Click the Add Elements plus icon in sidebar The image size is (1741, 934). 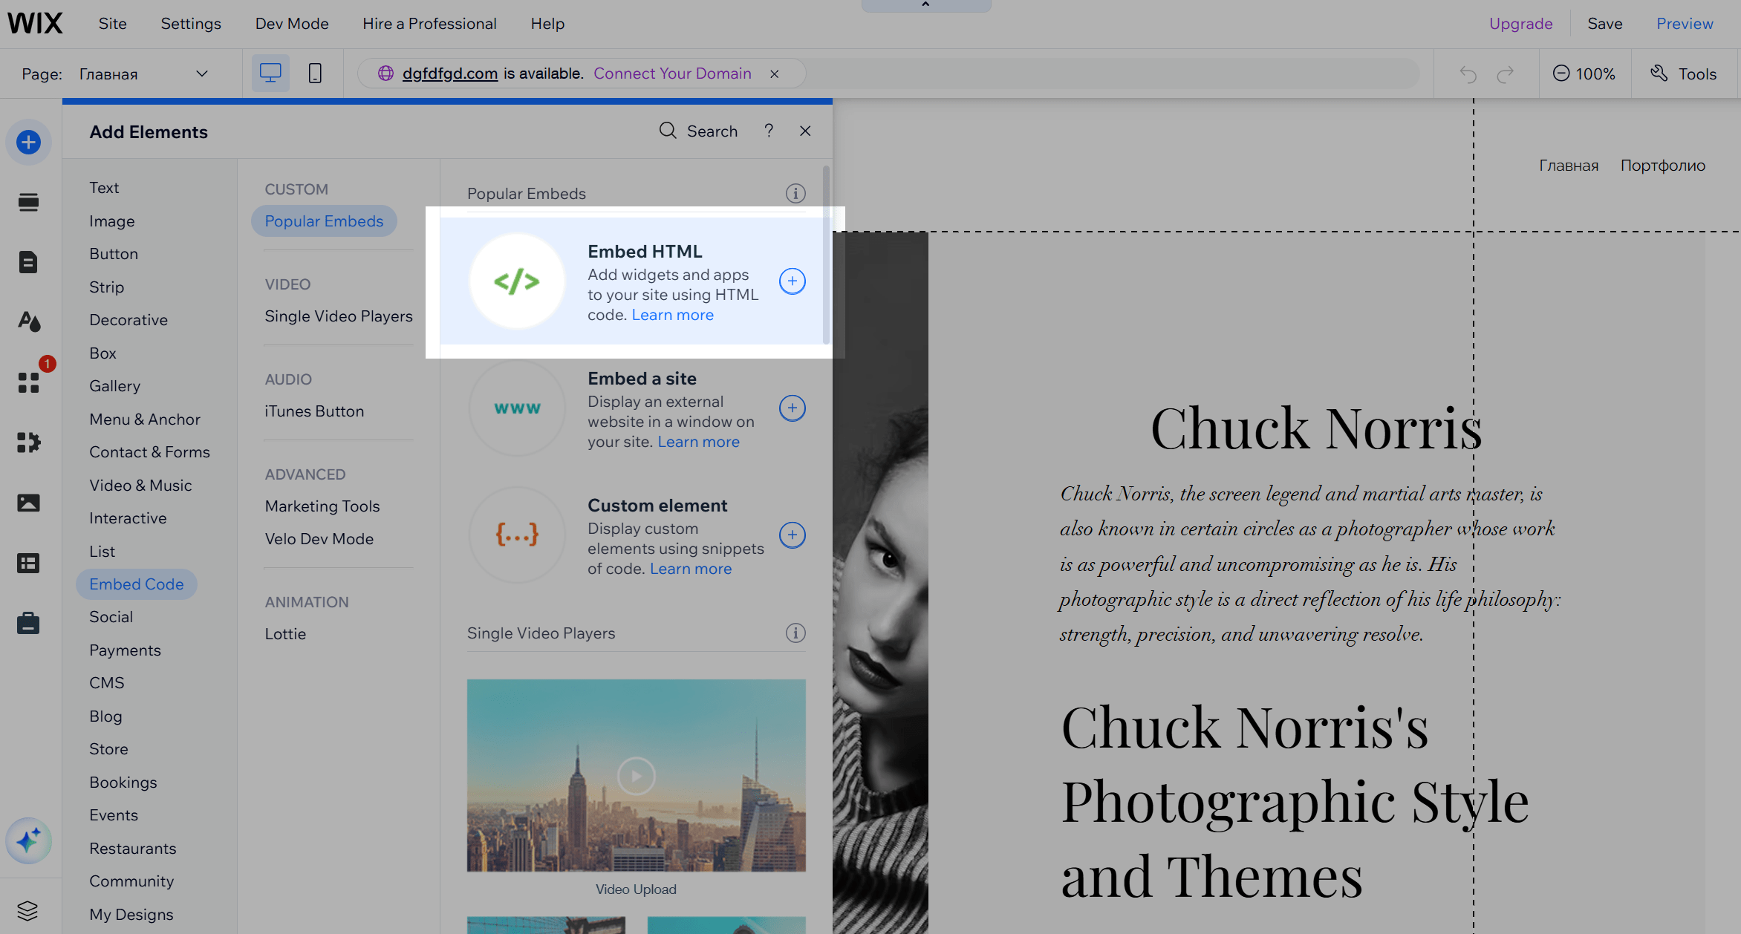28,142
